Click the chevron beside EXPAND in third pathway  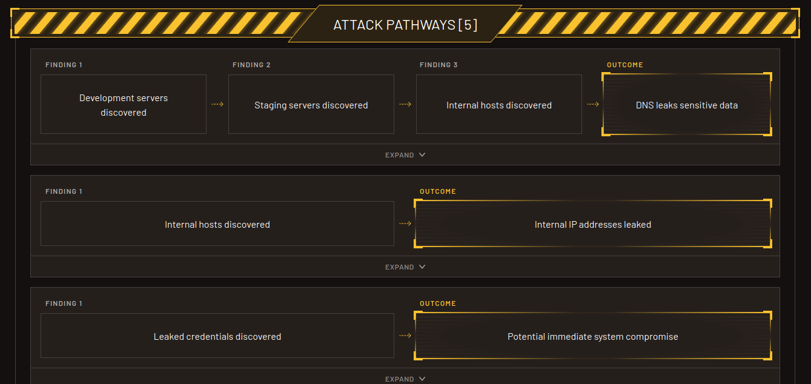422,379
